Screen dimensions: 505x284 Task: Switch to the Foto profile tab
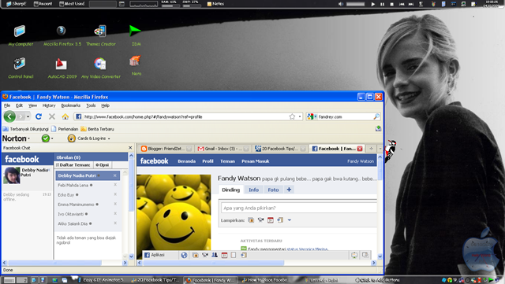pyautogui.click(x=273, y=190)
